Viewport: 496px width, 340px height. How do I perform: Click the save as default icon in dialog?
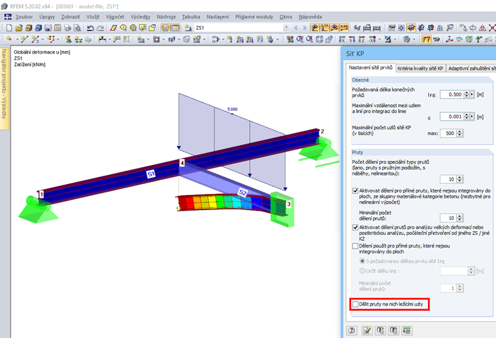(x=394, y=331)
